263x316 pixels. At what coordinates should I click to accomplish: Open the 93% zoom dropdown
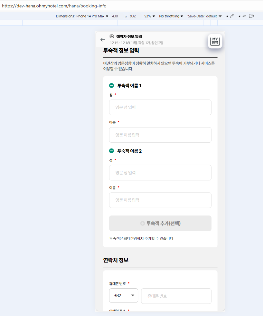[149, 16]
